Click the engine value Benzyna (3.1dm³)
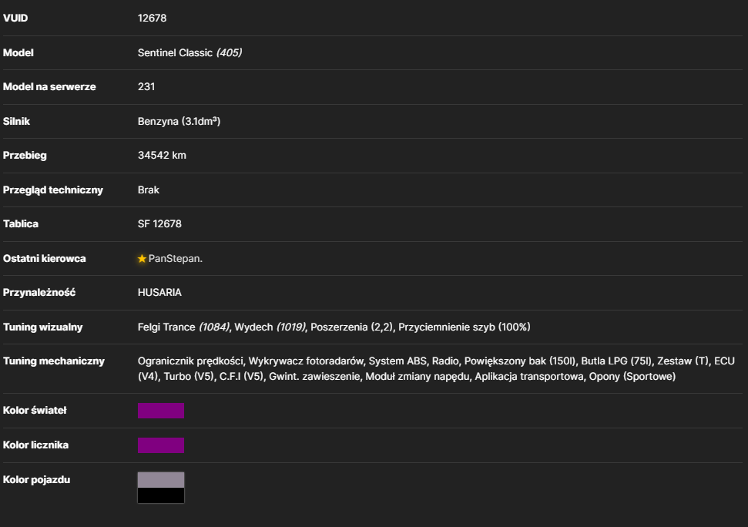Image resolution: width=748 pixels, height=527 pixels. (x=179, y=121)
